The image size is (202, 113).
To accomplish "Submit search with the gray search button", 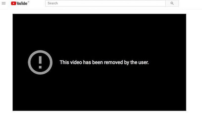I will click(172, 3).
